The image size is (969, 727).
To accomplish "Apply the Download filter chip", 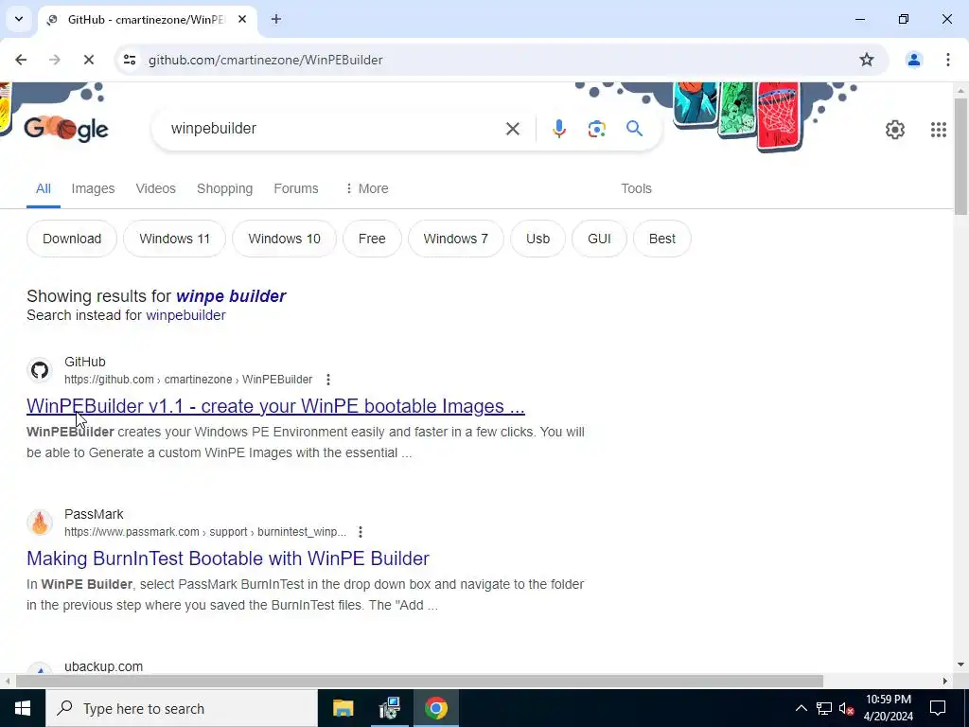I will pyautogui.click(x=72, y=239).
